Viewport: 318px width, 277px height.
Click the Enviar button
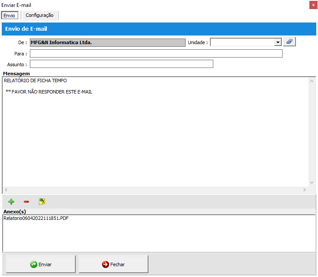(41, 264)
